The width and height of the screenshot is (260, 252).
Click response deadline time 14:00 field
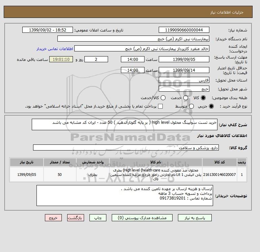[x=133, y=59]
